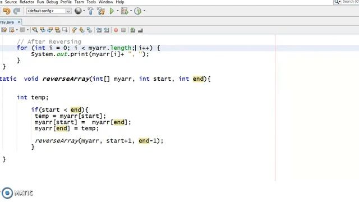Click 'int temp;' declaration line

tap(33, 97)
